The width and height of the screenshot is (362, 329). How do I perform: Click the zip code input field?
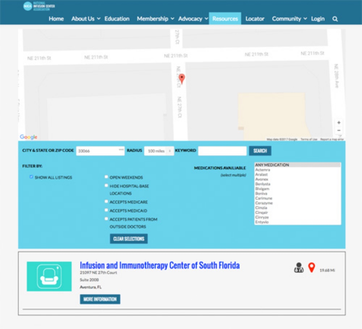pyautogui.click(x=100, y=151)
